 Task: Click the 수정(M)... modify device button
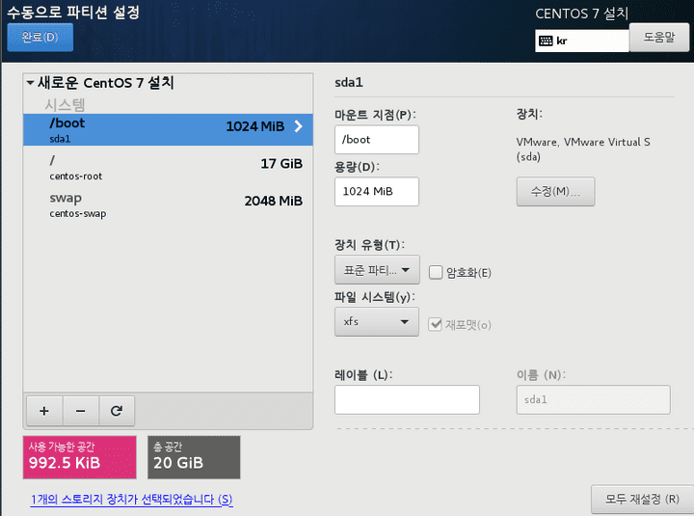pyautogui.click(x=555, y=191)
